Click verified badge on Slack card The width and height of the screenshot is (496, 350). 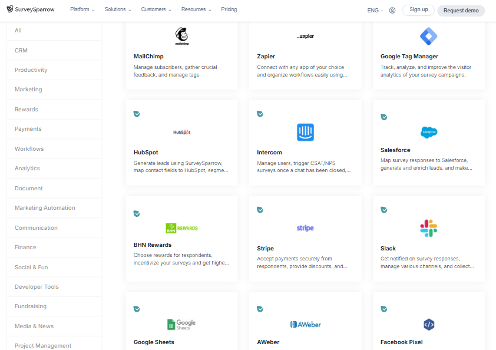click(x=384, y=210)
